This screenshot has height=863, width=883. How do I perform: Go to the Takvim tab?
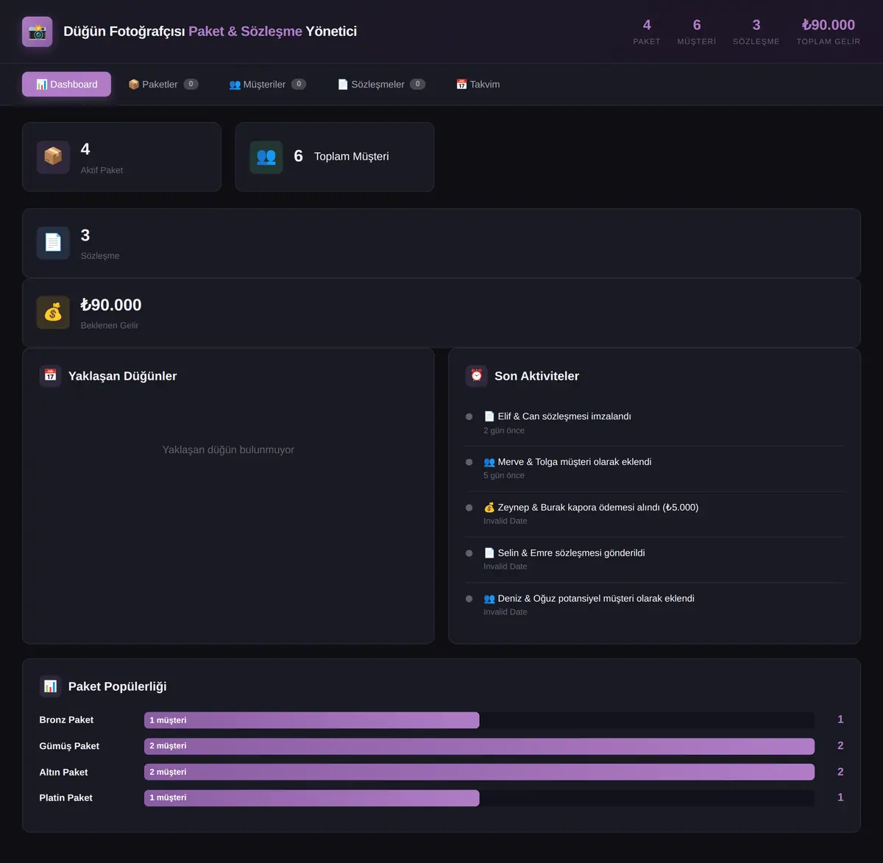tap(478, 85)
